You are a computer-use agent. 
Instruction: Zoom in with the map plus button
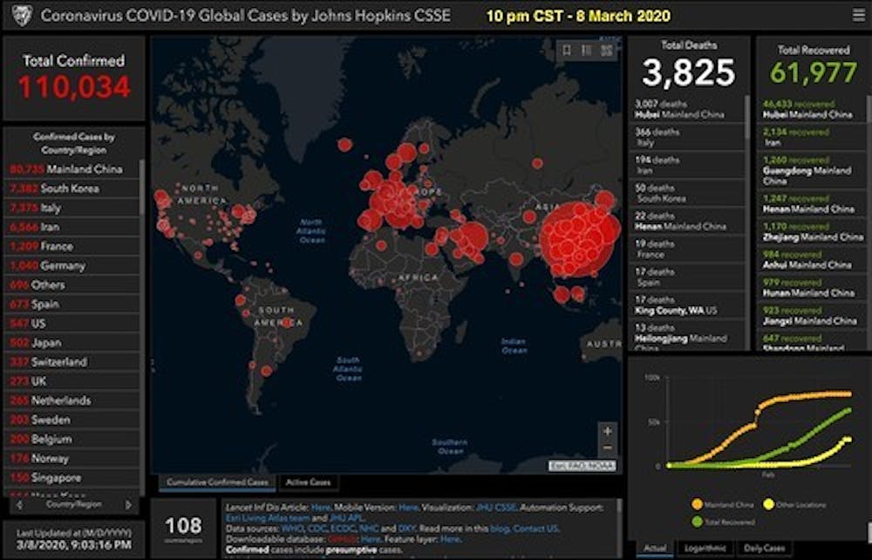(x=607, y=431)
